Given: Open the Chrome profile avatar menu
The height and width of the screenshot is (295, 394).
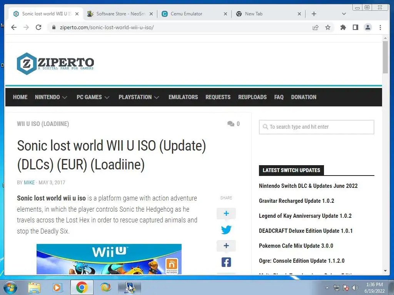Looking at the screenshot, I should tap(367, 27).
